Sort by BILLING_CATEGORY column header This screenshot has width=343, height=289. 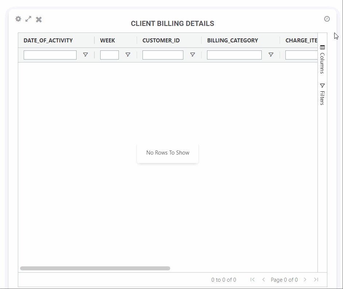pos(233,41)
